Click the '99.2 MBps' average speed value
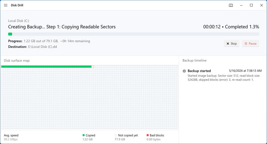 pos(11,139)
